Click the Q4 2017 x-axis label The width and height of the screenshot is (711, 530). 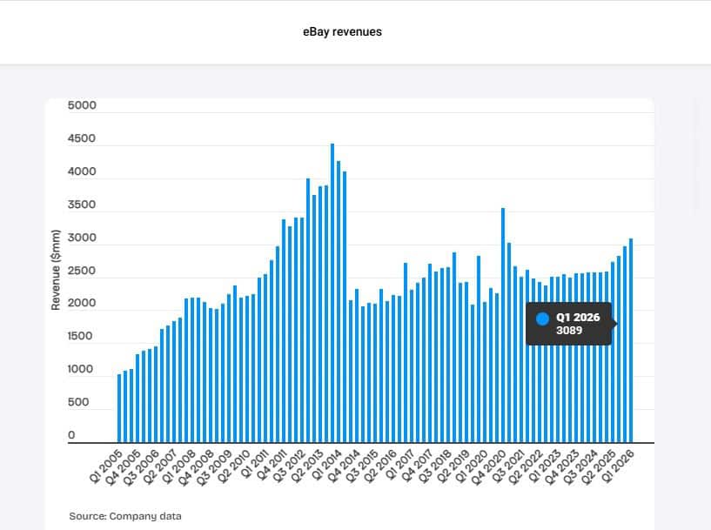pyautogui.click(x=416, y=466)
